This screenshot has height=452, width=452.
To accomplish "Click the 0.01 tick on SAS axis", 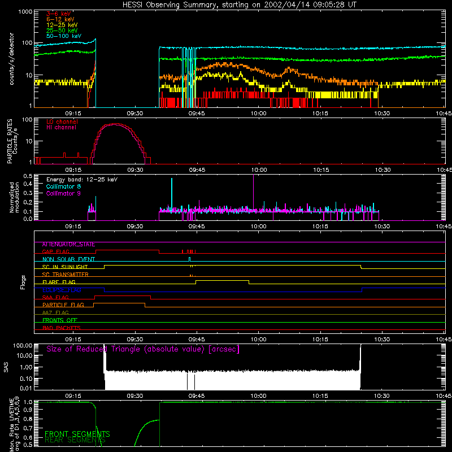I will [x=26, y=388].
